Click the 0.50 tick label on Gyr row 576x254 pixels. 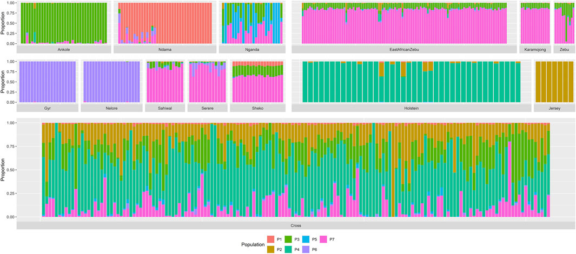pyautogui.click(x=11, y=82)
